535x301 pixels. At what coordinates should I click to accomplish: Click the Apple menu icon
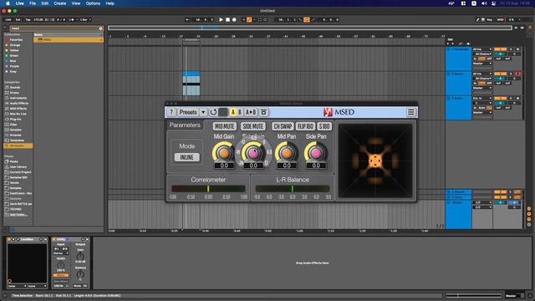click(8, 3)
